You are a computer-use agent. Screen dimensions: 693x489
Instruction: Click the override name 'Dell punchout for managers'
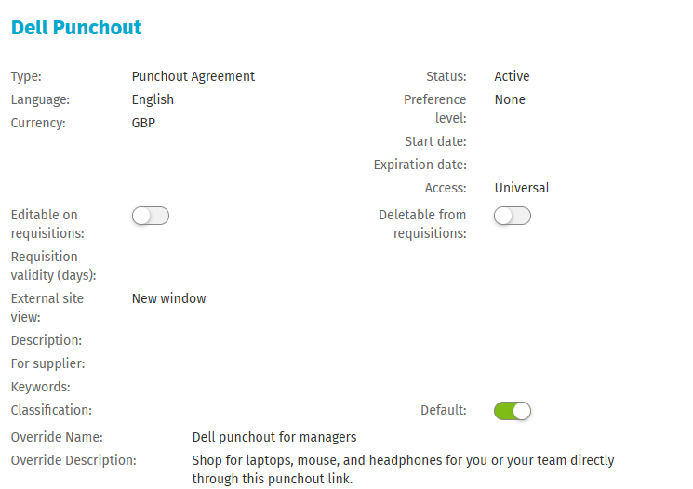click(x=274, y=437)
